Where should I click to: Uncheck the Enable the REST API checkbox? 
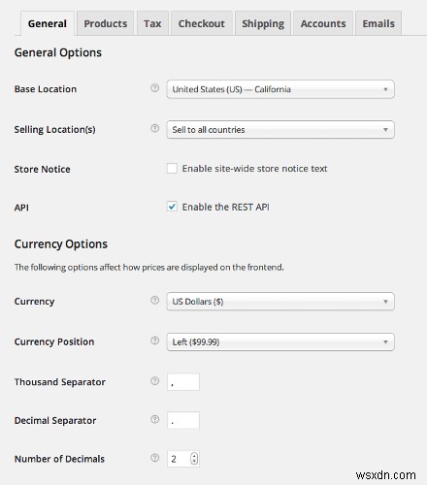tap(172, 207)
